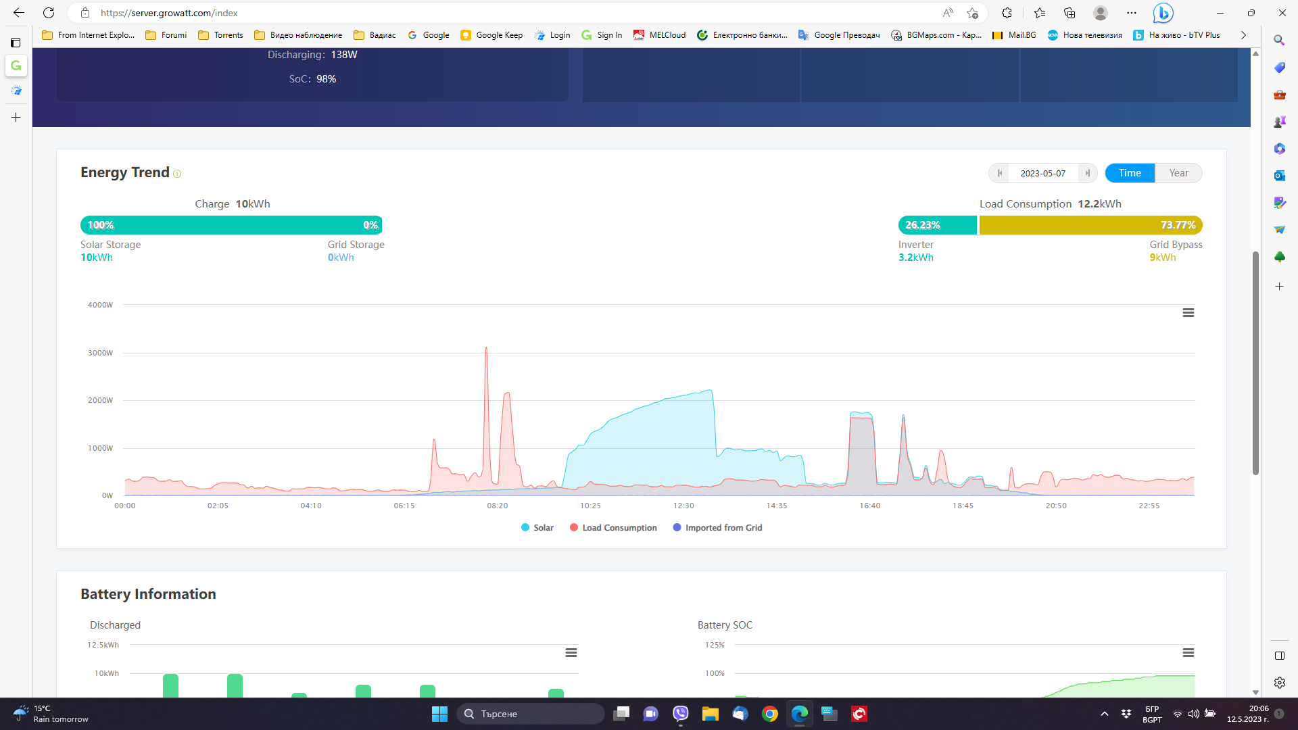Viewport: 1298px width, 730px height.
Task: Open Viber from the taskbar
Action: 680,714
